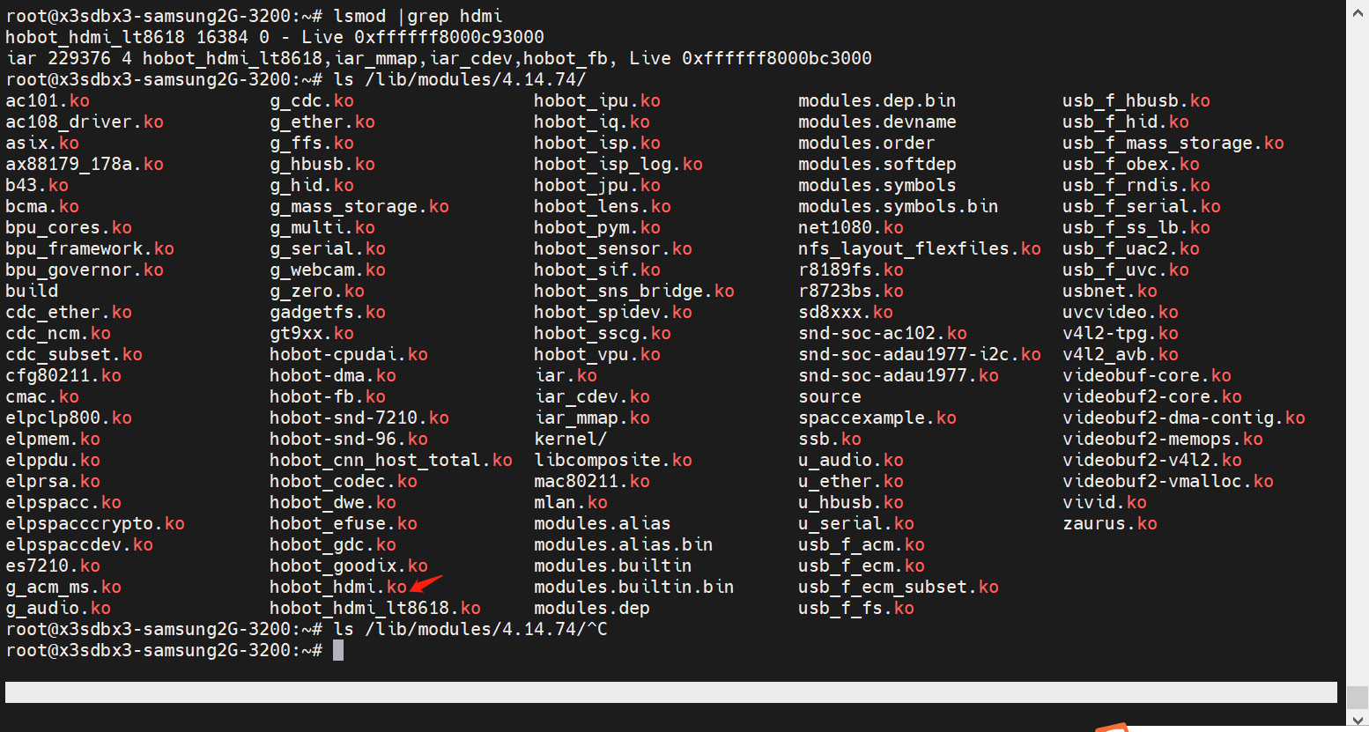Click hobot_cnn_host_total.ko file name
1369x732 pixels.
click(390, 461)
